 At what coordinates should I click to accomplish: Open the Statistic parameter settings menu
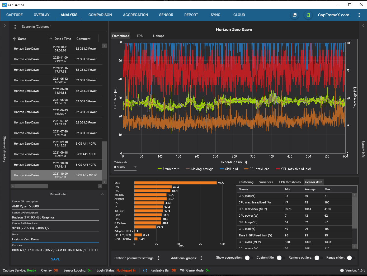(x=159, y=258)
